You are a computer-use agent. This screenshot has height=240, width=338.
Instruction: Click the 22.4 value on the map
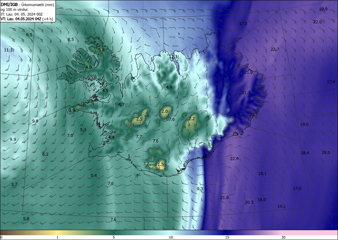pyautogui.click(x=234, y=159)
